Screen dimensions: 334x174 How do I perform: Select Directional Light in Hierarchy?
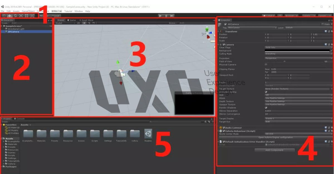tap(16, 29)
